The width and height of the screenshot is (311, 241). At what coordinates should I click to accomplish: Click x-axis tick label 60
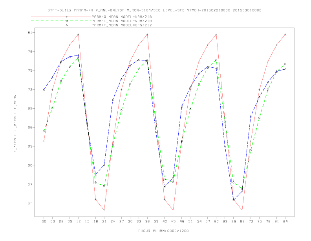(x=216, y=221)
